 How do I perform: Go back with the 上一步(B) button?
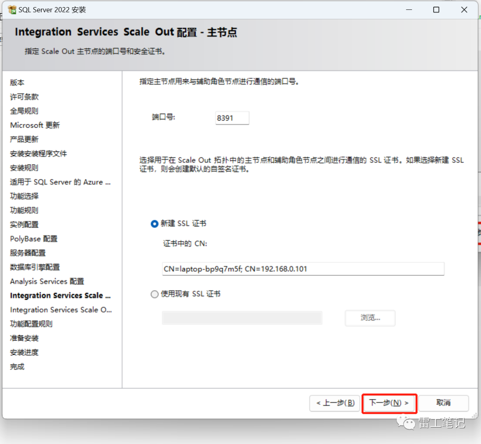coord(334,403)
